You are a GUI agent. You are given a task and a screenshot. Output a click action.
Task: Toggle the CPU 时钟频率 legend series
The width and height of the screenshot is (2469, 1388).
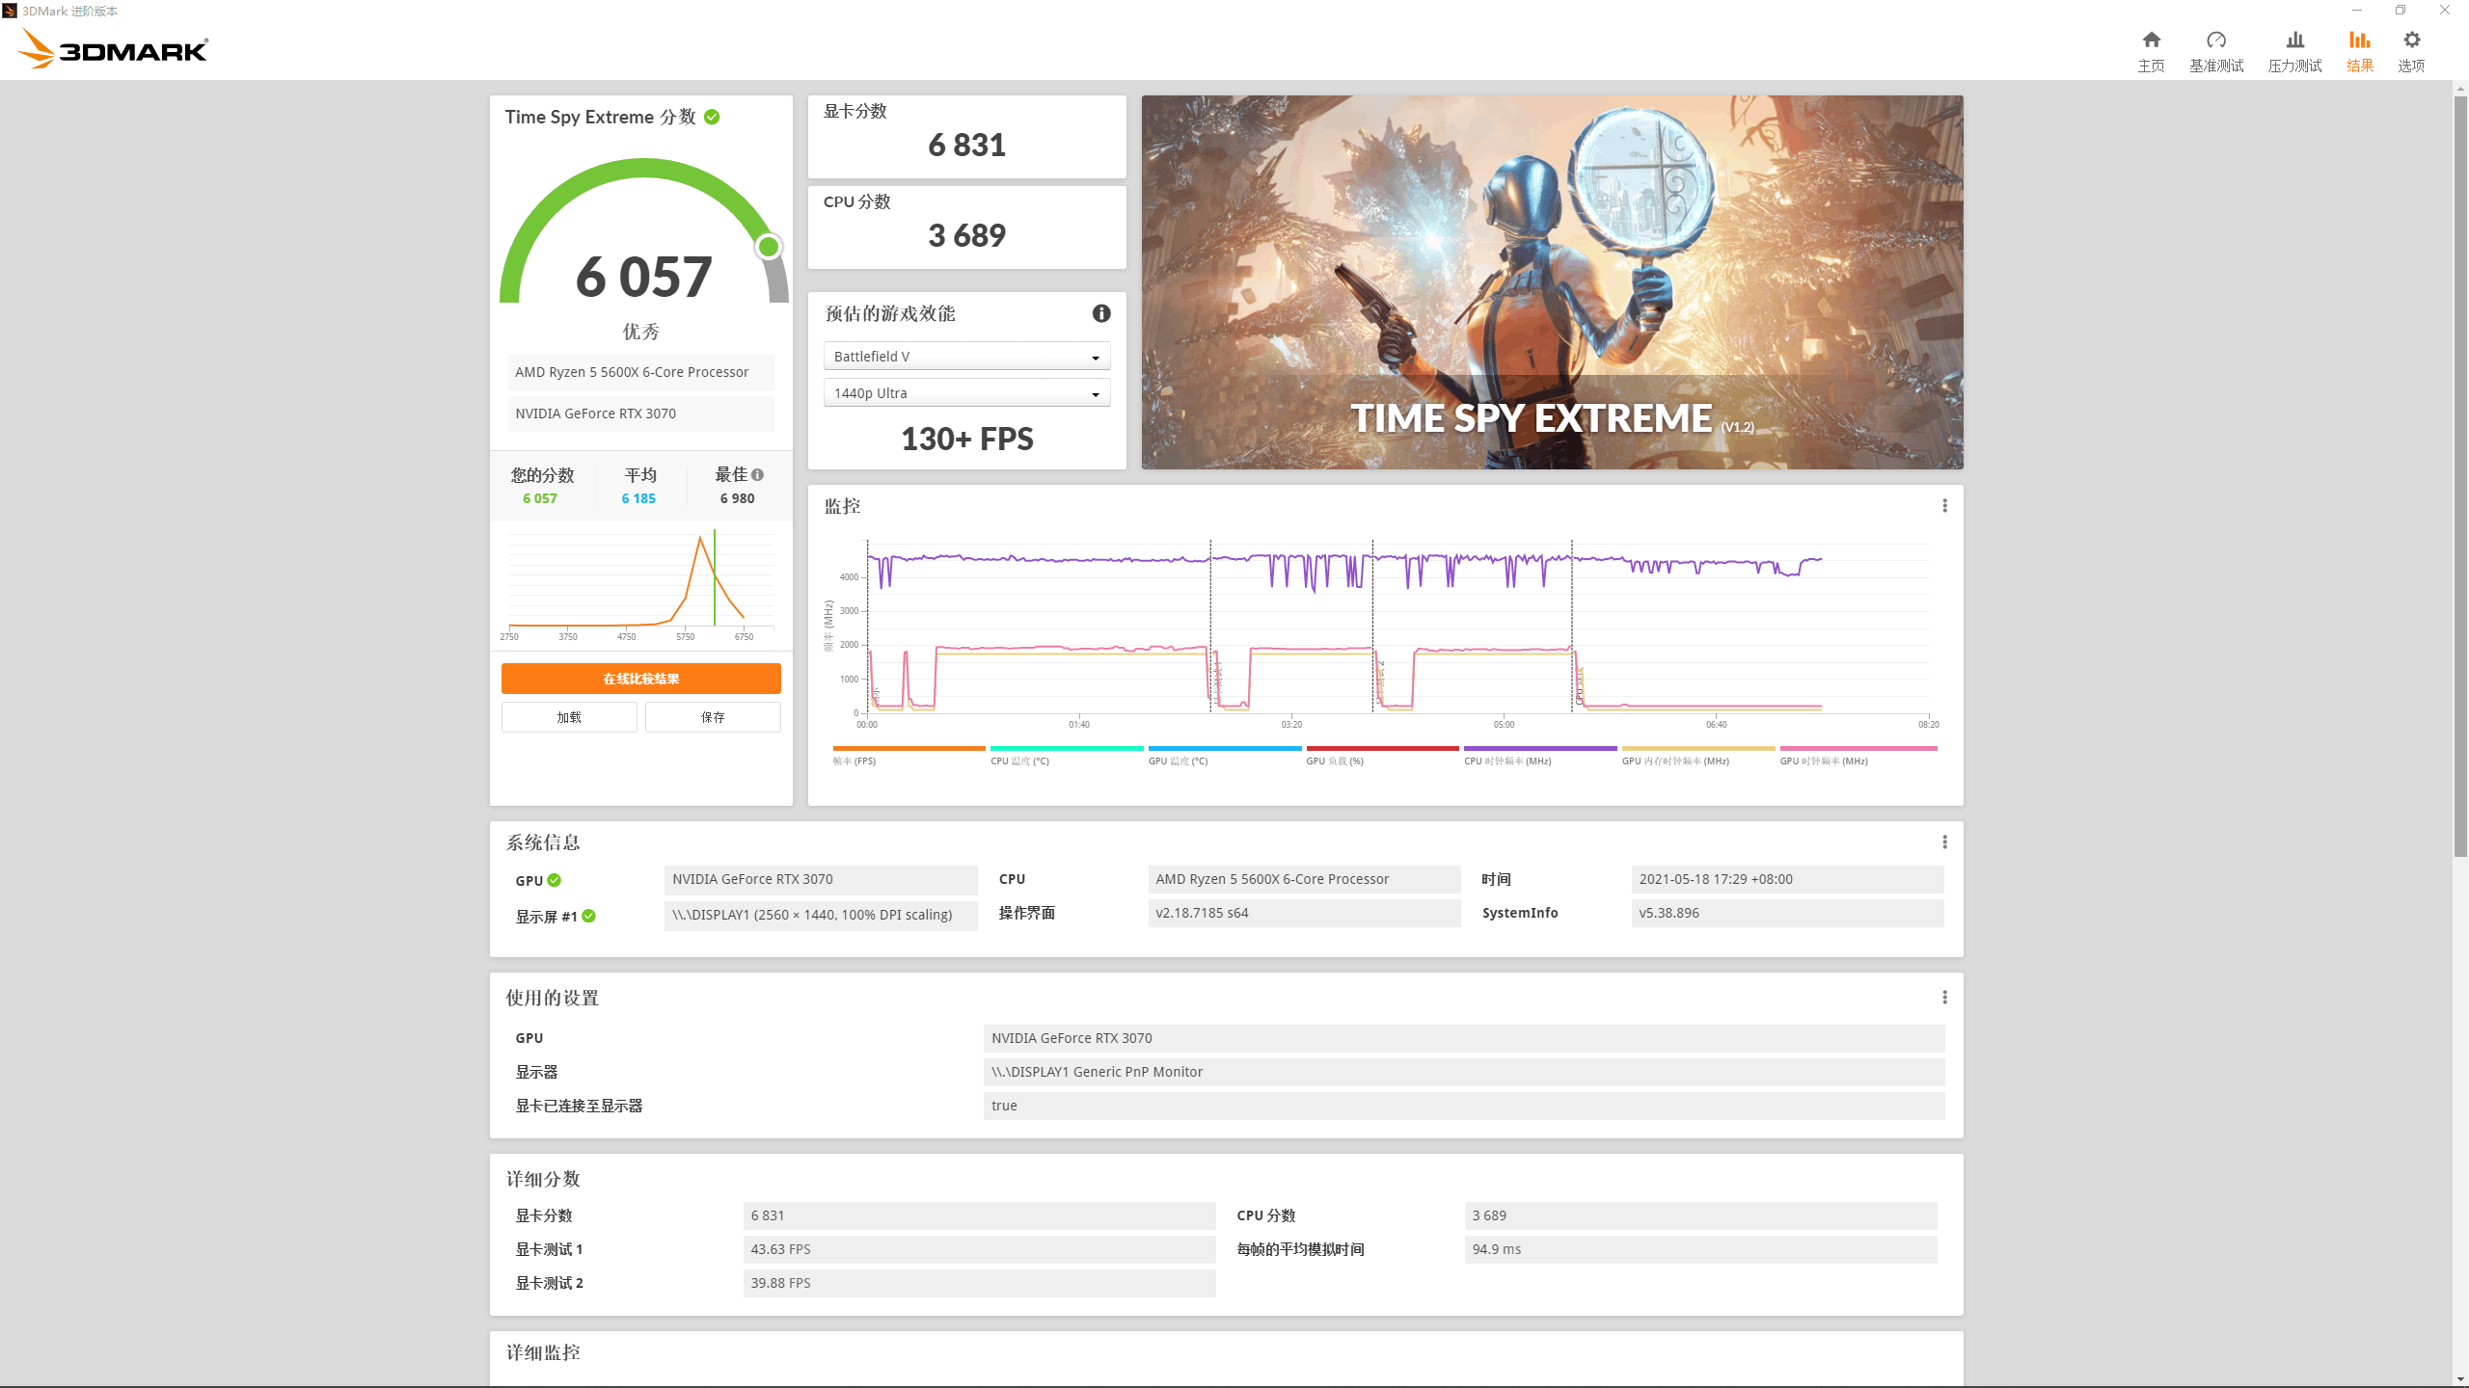tap(1540, 756)
